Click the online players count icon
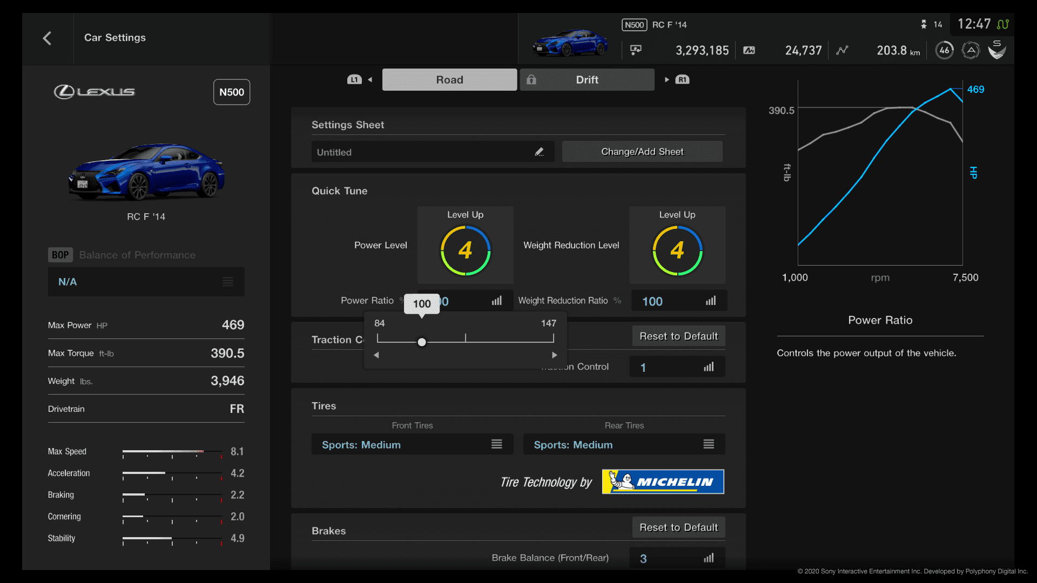1037x583 pixels. click(924, 24)
